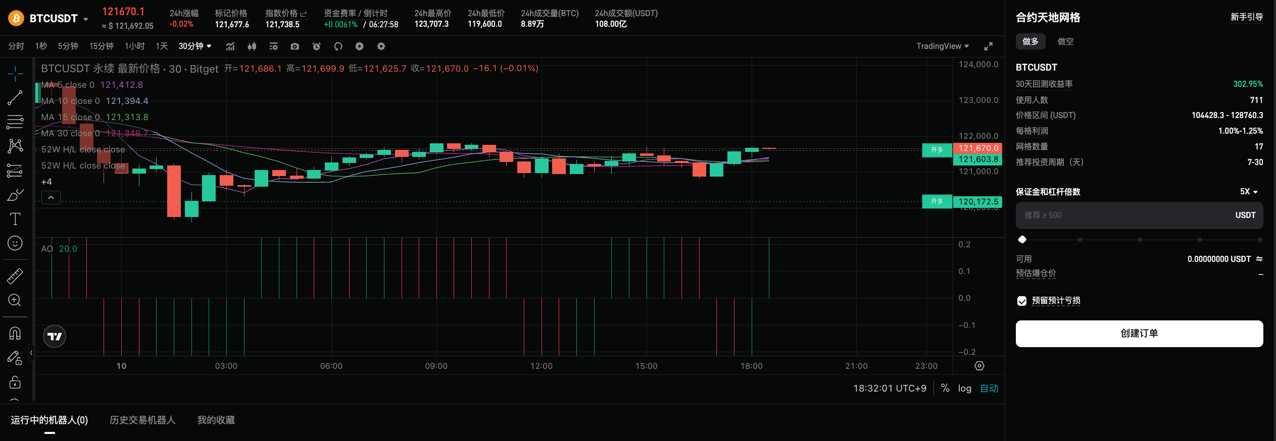Select the 1天 time interval
This screenshot has height=441, width=1276.
tap(162, 46)
